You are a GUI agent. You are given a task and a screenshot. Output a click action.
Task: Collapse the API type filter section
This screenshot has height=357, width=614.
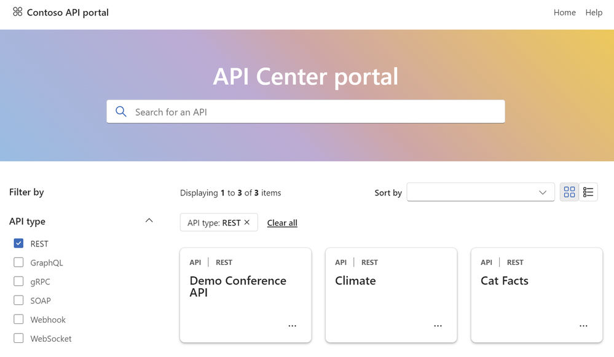point(149,221)
